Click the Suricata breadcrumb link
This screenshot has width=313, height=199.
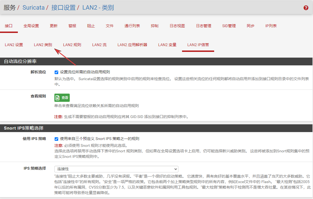(x=33, y=8)
